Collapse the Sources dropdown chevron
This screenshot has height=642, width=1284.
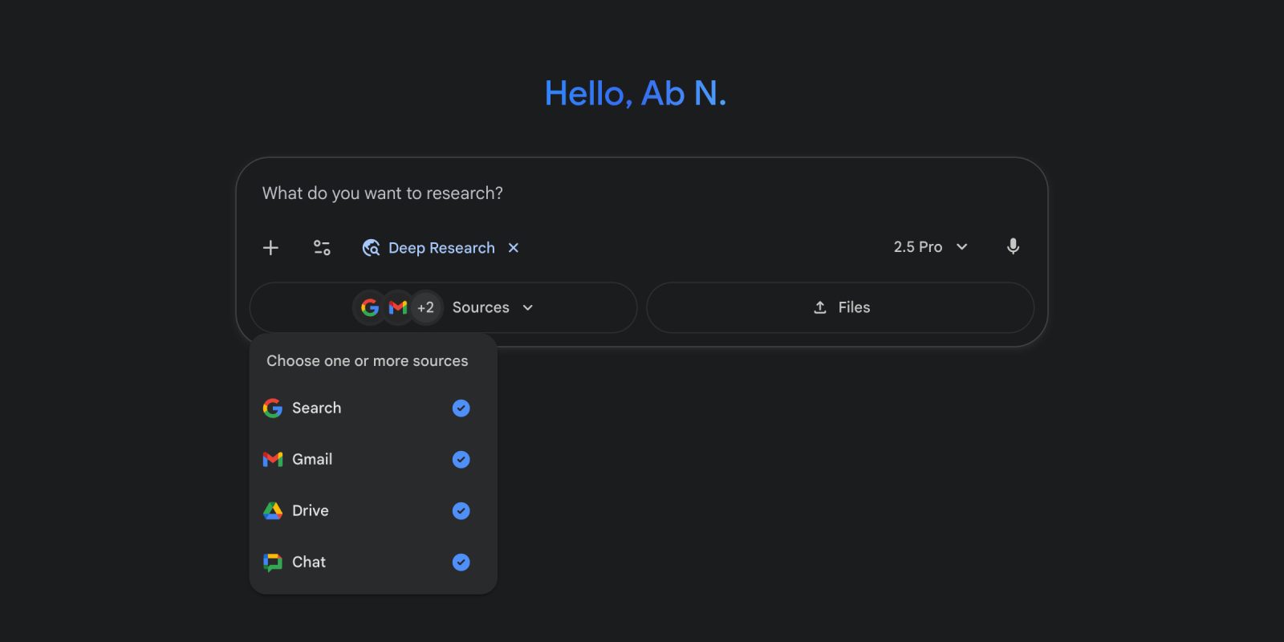point(528,307)
